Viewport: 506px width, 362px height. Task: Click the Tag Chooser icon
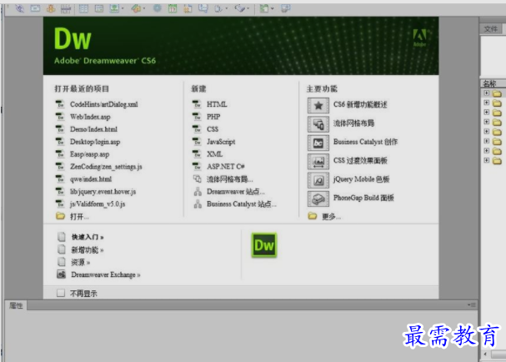(x=286, y=8)
